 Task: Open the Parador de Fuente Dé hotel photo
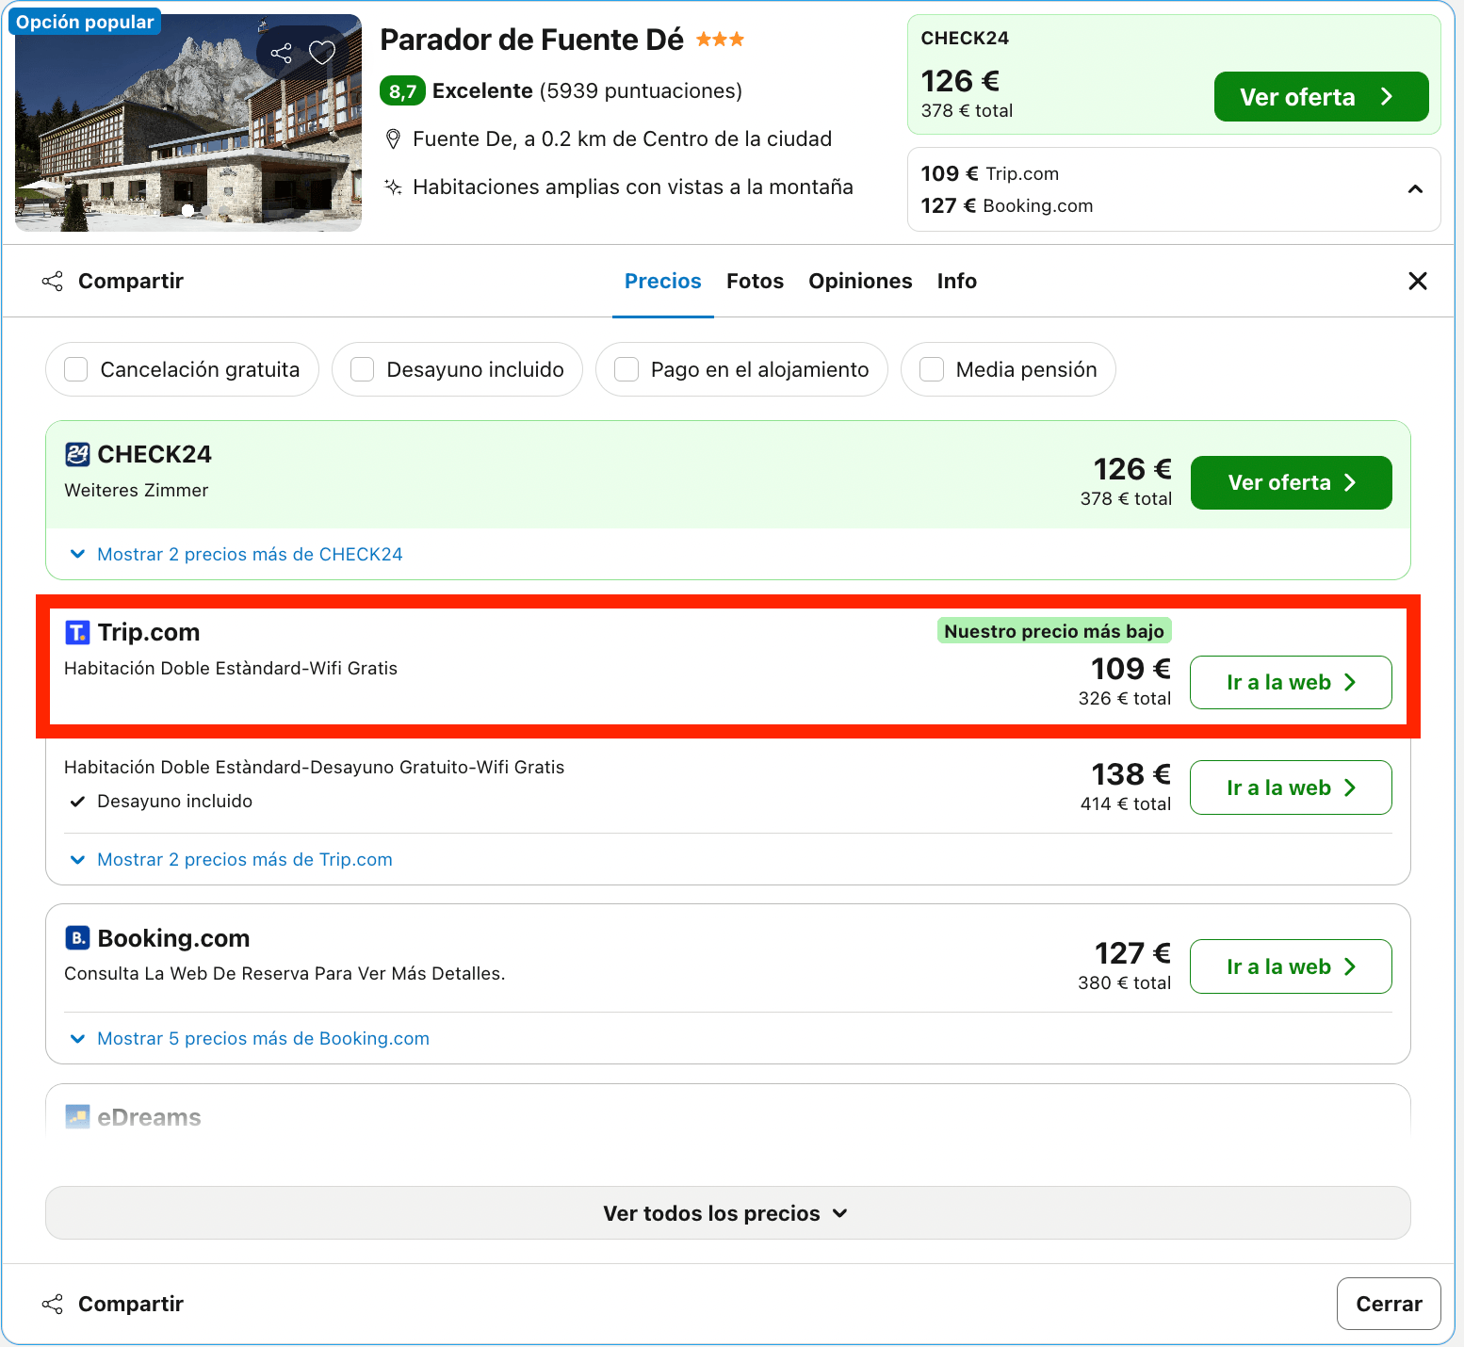point(188,122)
